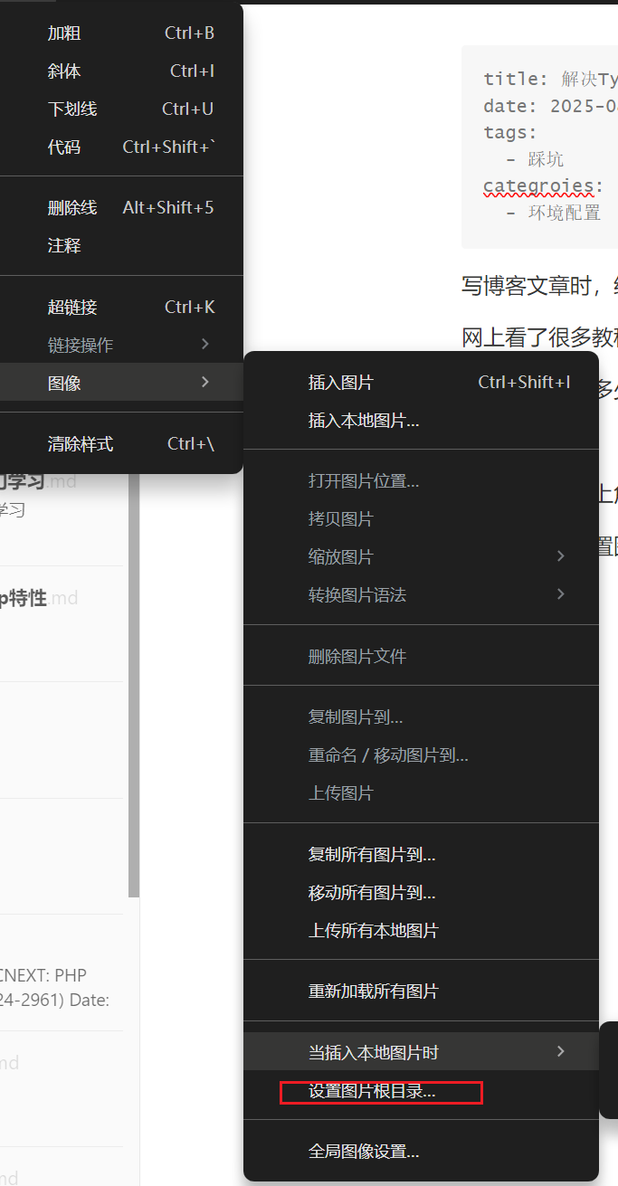Image resolution: width=618 pixels, height=1186 pixels.
Task: Expand the 转换图片语法 submenu arrow
Action: coord(561,594)
